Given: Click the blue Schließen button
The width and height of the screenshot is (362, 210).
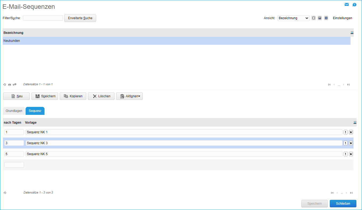Looking at the screenshot, I should (x=343, y=204).
